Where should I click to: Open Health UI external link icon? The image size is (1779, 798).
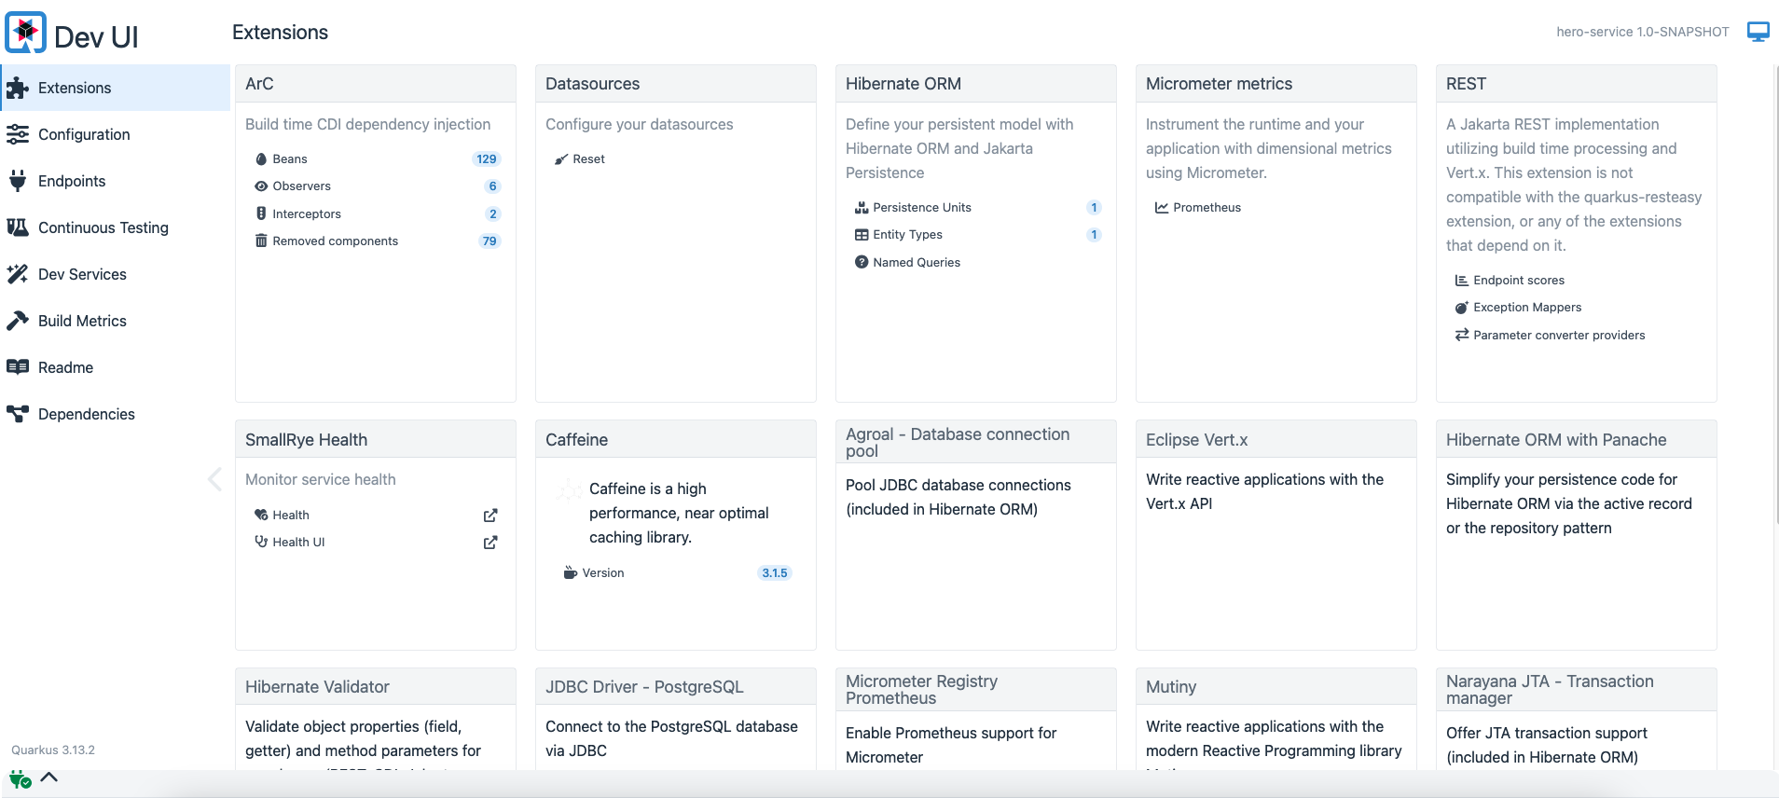tap(490, 543)
